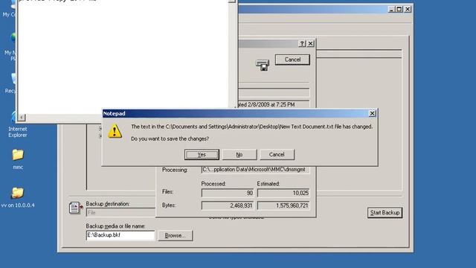
Task: Click Browse next to the backup file name
Action: coord(176,235)
